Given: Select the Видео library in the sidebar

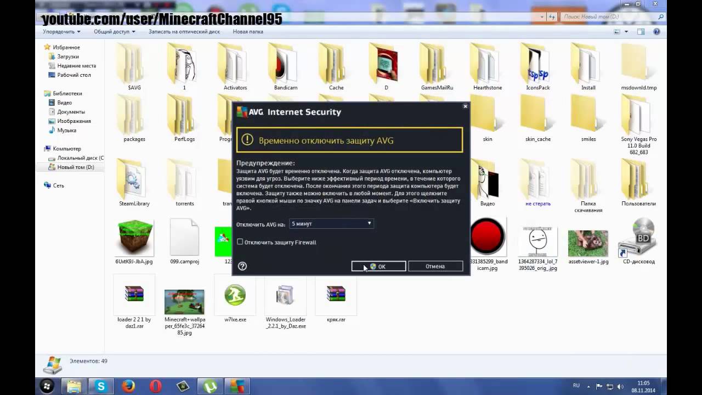Looking at the screenshot, I should click(64, 103).
